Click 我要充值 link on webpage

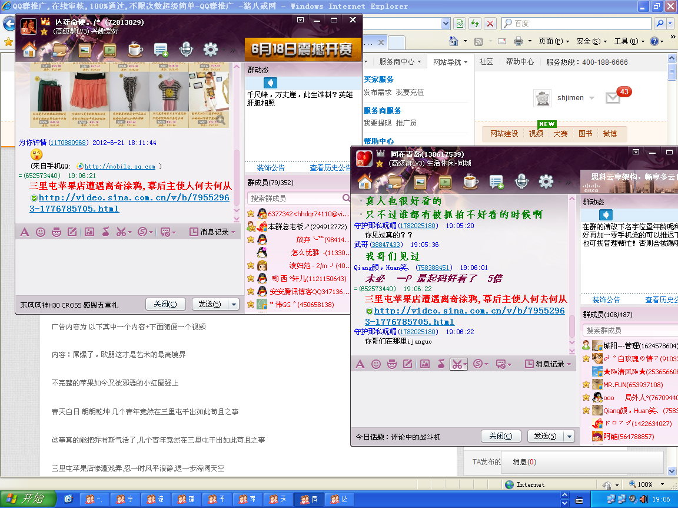pos(410,93)
